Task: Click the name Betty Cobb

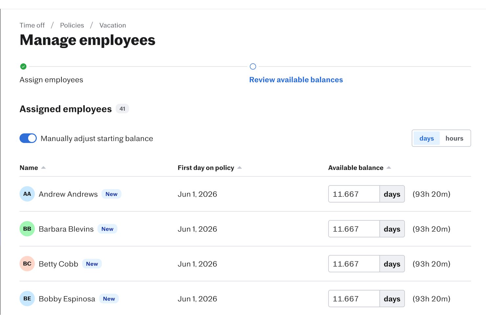Action: point(58,264)
